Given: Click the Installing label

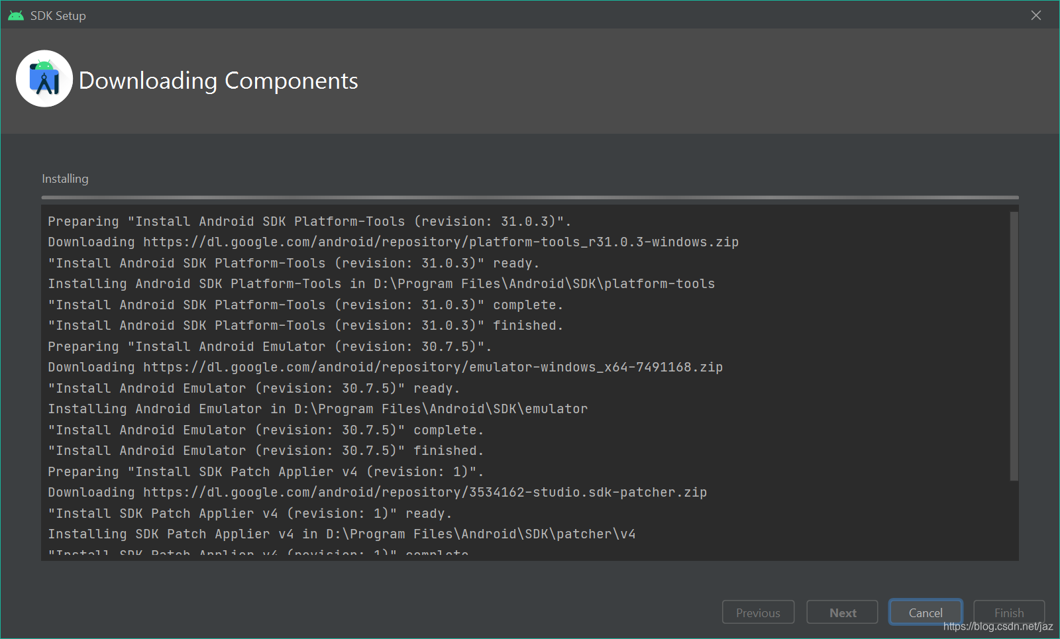Looking at the screenshot, I should [x=65, y=179].
